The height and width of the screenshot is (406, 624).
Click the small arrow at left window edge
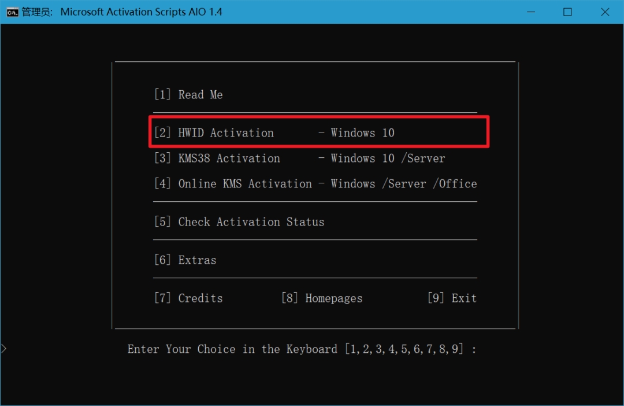pyautogui.click(x=4, y=348)
